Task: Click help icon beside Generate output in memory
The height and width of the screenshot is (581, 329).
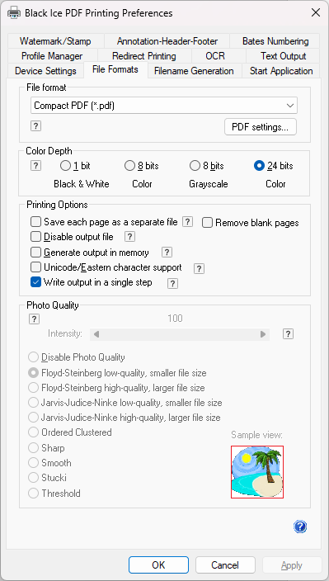Action: (167, 253)
